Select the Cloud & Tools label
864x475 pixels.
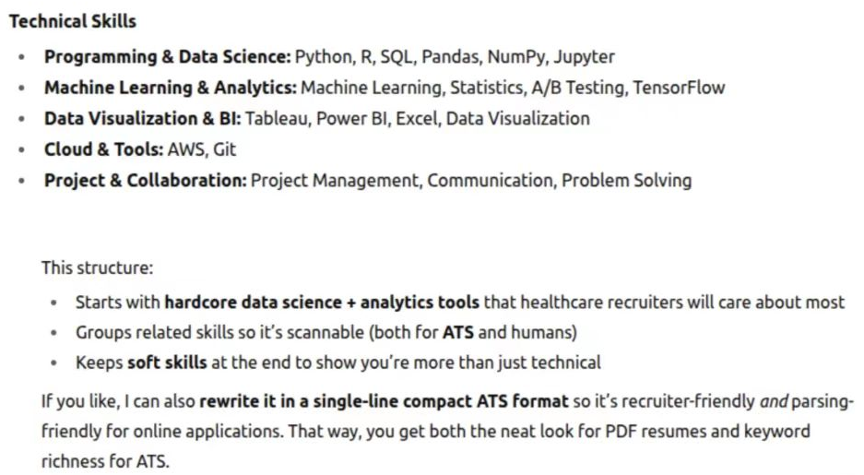(x=103, y=148)
